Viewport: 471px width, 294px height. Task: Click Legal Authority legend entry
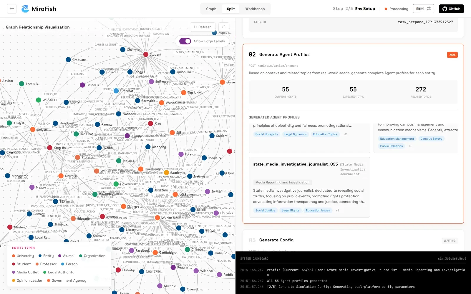[x=59, y=272]
